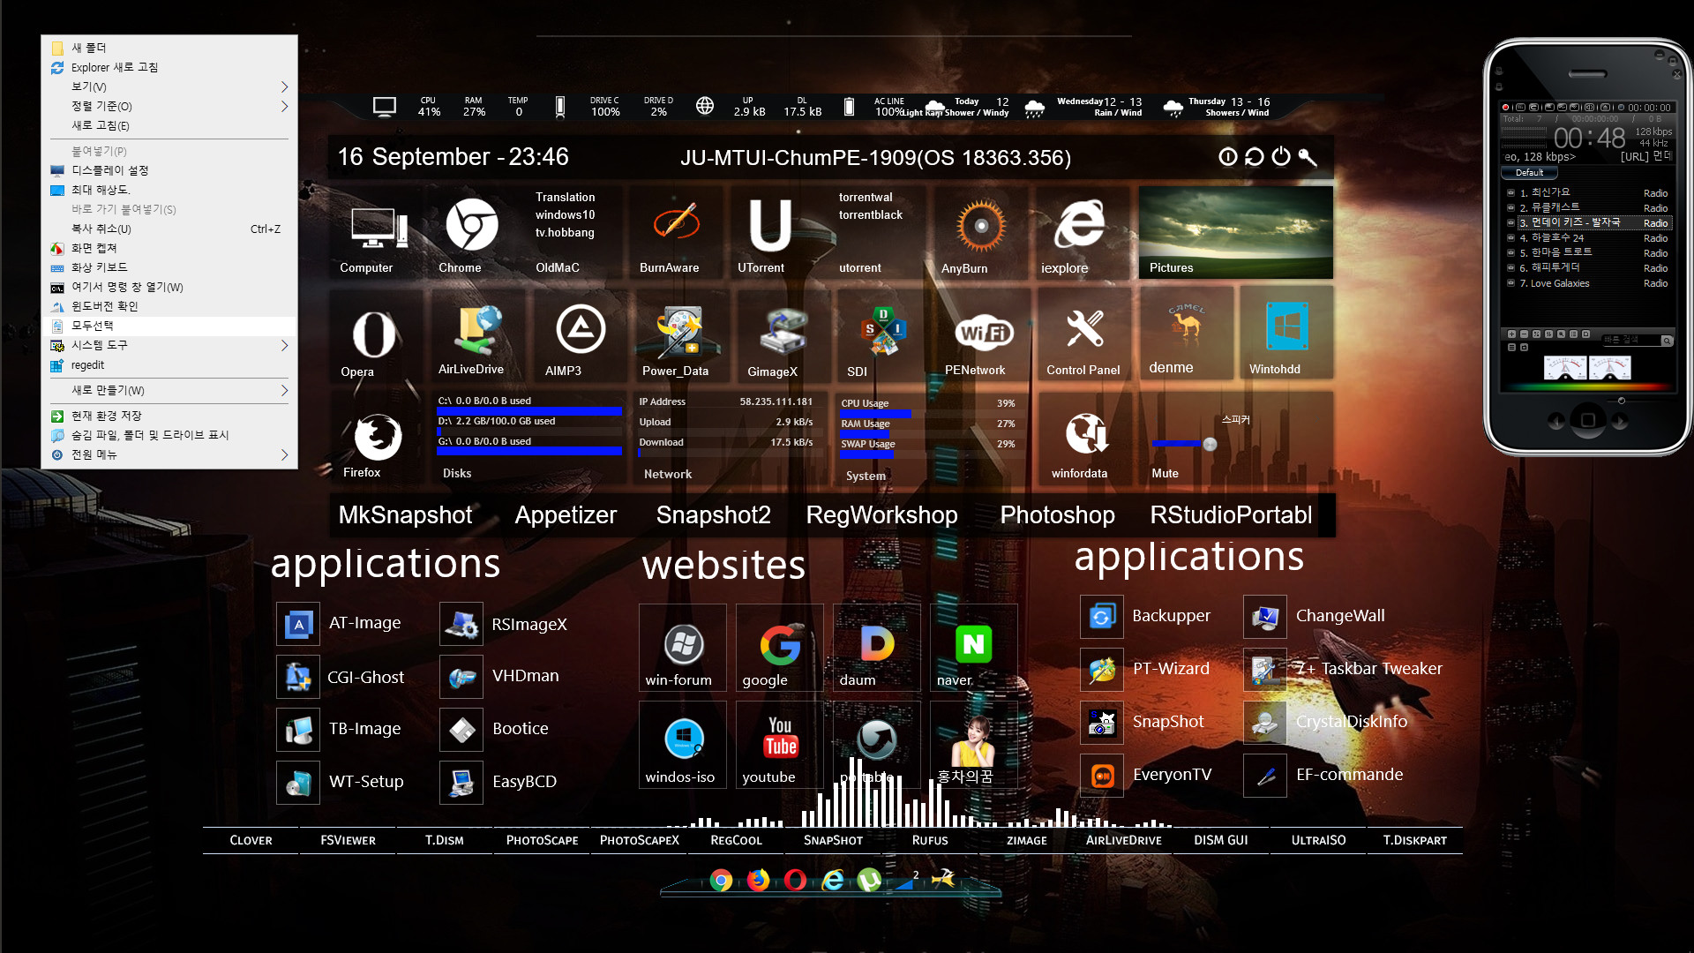Click next arrow on phone player
This screenshot has height=953, width=1694.
(1620, 422)
